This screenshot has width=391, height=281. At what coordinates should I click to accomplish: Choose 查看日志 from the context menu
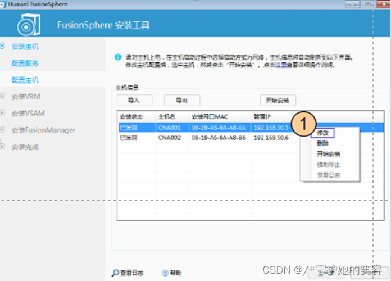click(329, 175)
